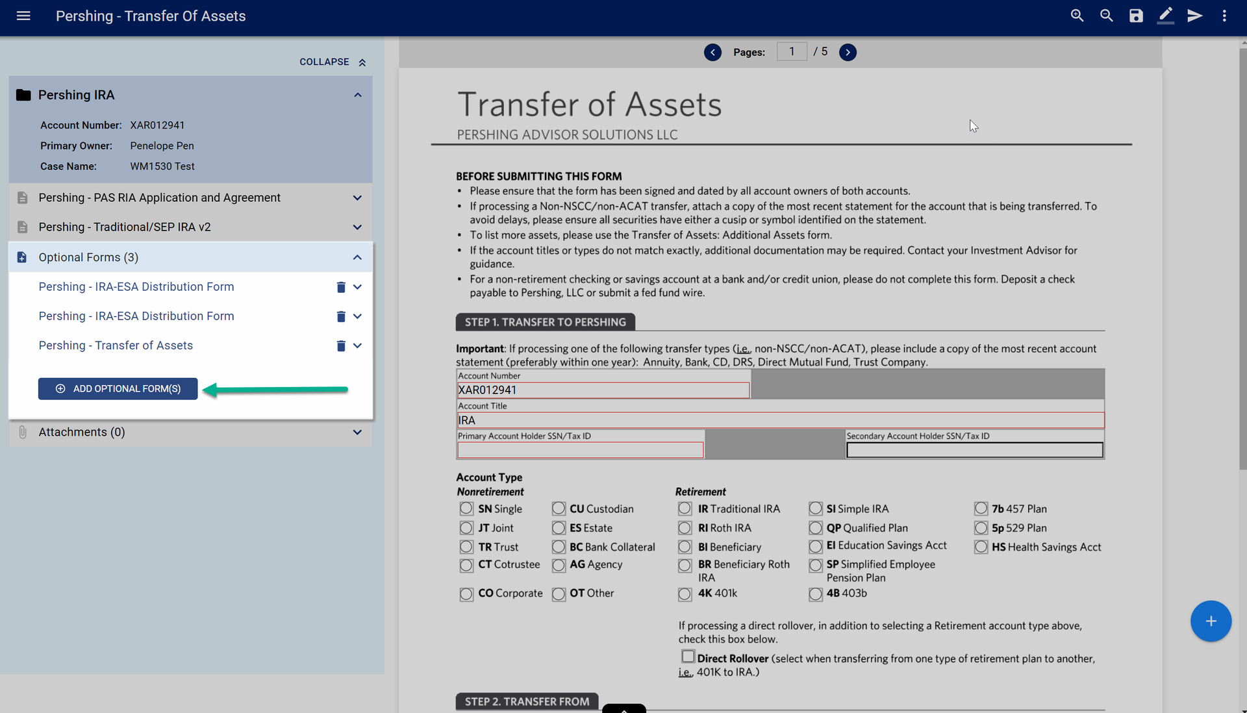Select Optional Forms (3) section

point(88,257)
